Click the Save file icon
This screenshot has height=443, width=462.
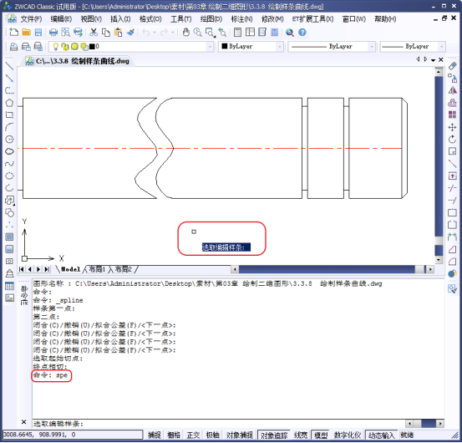pyautogui.click(x=38, y=33)
